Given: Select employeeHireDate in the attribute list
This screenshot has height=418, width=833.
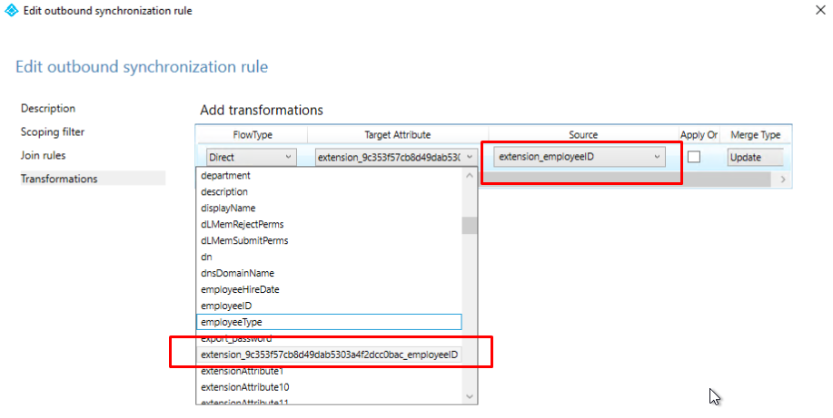Looking at the screenshot, I should tap(240, 289).
